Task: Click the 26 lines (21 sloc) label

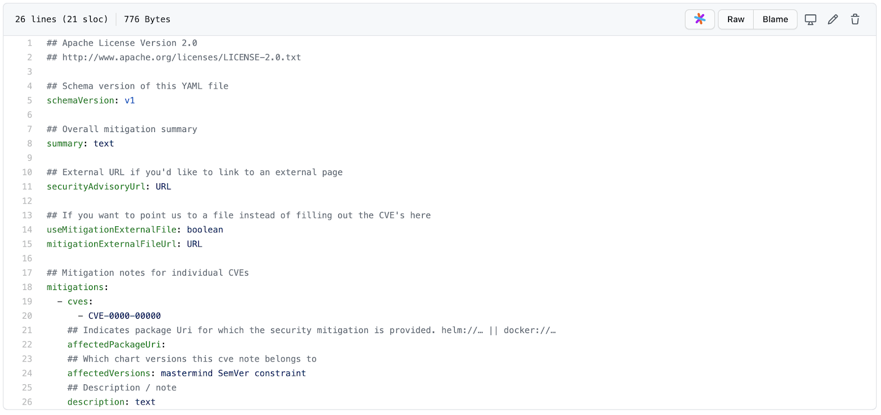Action: (61, 19)
